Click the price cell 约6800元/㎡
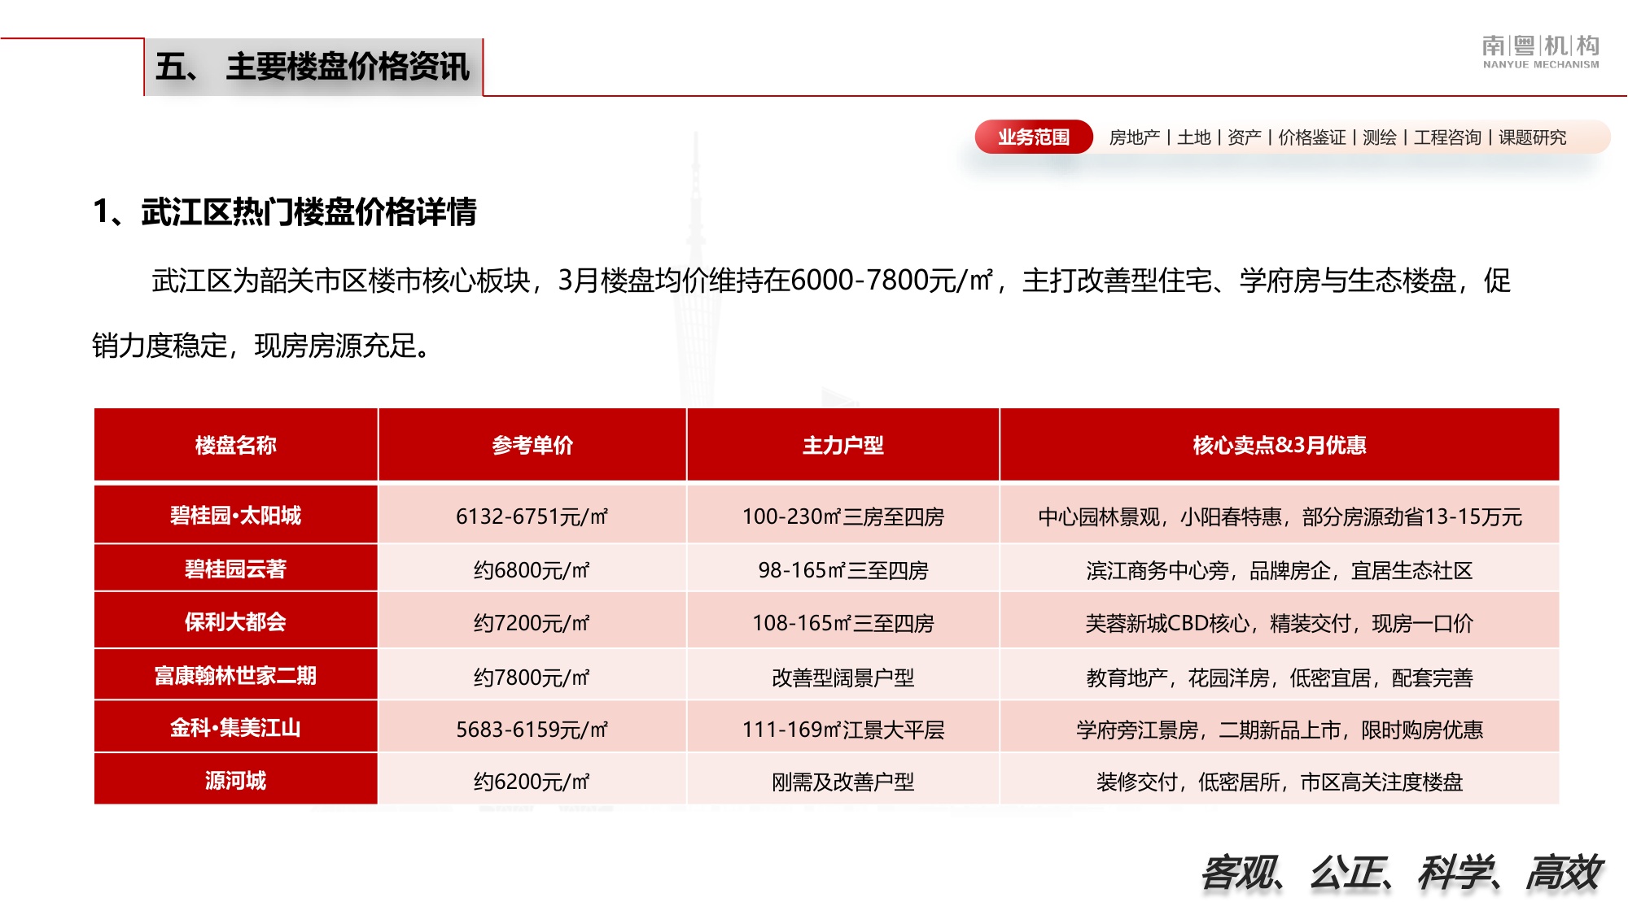The width and height of the screenshot is (1628, 915). point(532,569)
